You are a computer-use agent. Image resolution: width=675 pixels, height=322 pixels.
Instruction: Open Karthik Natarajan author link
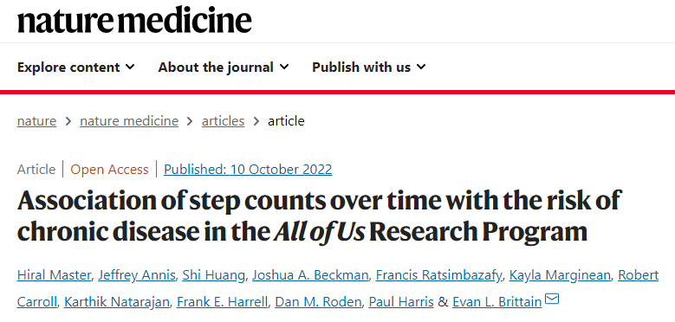(x=117, y=302)
